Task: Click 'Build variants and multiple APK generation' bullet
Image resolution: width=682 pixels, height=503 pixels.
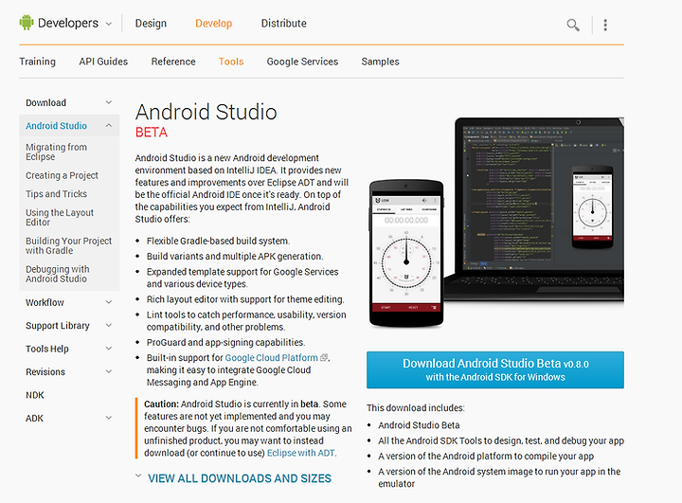Action: point(235,257)
